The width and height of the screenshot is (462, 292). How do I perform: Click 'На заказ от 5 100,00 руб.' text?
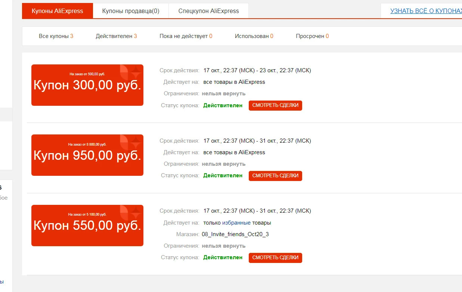click(87, 215)
